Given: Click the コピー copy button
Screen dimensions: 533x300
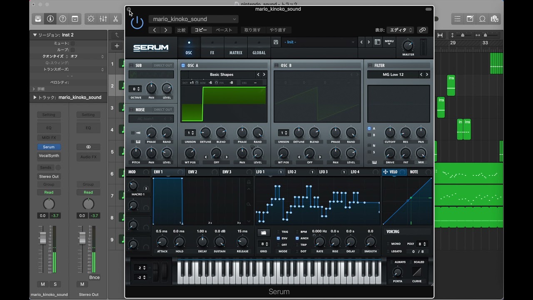Looking at the screenshot, I should [201, 30].
